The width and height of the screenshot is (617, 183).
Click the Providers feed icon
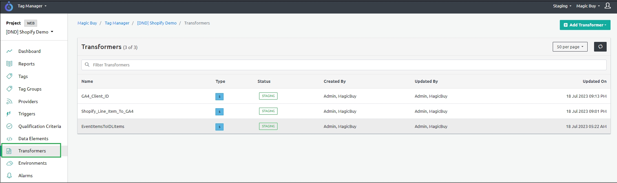9,101
